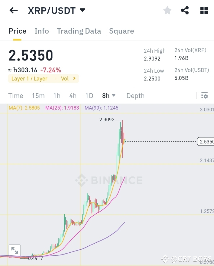
Task: Tap the fullscreen expand icon on chart
Action: (15, 250)
